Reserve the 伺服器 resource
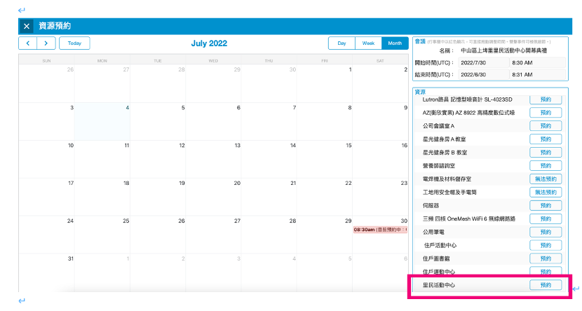The width and height of the screenshot is (582, 311). coord(546,205)
